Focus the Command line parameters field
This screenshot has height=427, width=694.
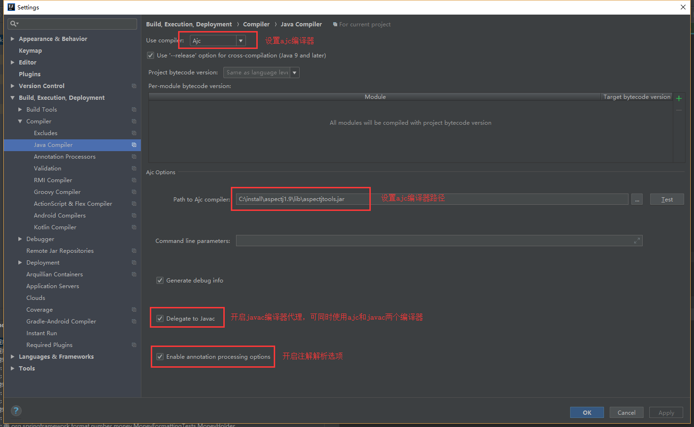click(439, 241)
